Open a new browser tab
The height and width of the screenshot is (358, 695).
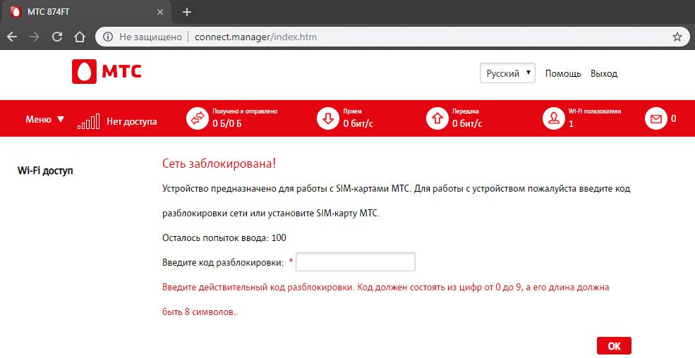click(187, 12)
